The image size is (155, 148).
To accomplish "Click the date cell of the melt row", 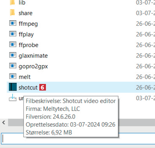I will click(x=145, y=77).
